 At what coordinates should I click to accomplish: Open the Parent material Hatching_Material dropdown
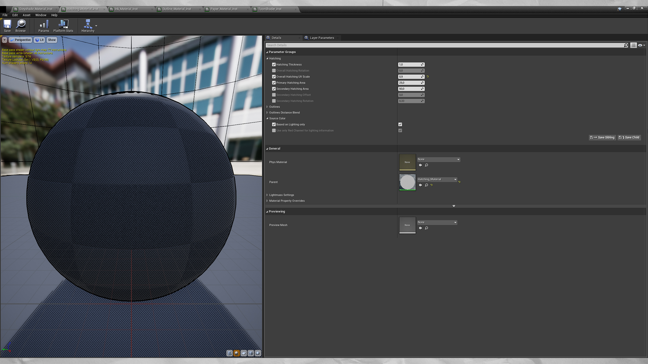(437, 180)
